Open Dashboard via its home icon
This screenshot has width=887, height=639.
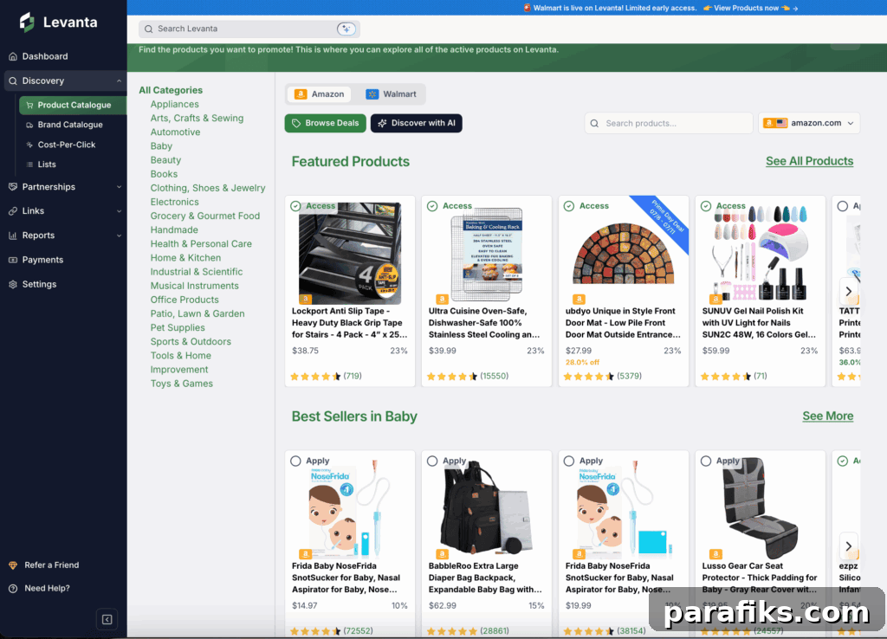pyautogui.click(x=13, y=56)
